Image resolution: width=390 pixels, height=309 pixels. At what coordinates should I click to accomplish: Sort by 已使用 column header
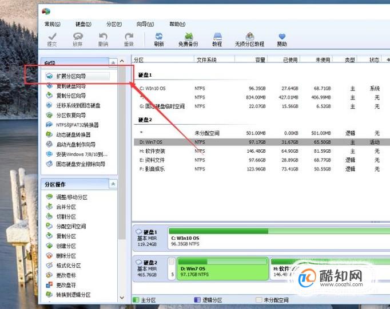(284, 60)
